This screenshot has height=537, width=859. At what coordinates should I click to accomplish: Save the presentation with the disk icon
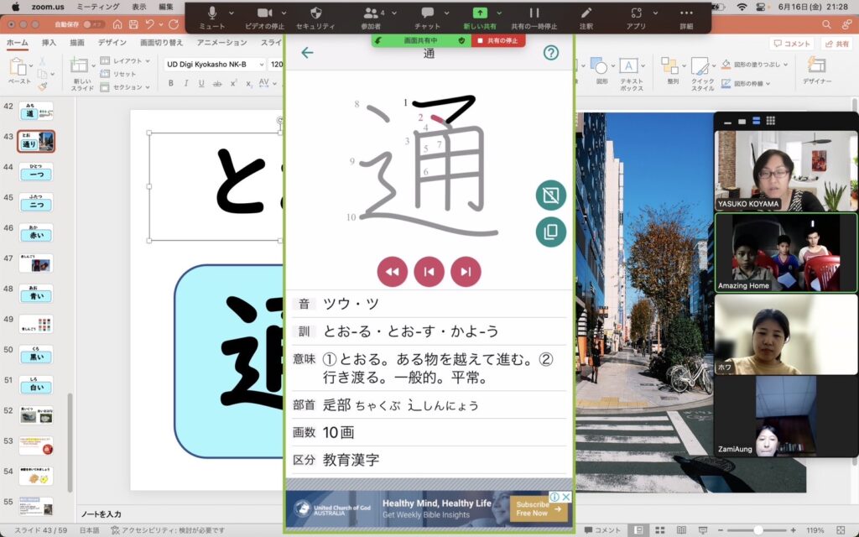coord(133,24)
